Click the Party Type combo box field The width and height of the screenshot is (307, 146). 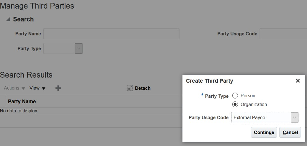coord(59,49)
